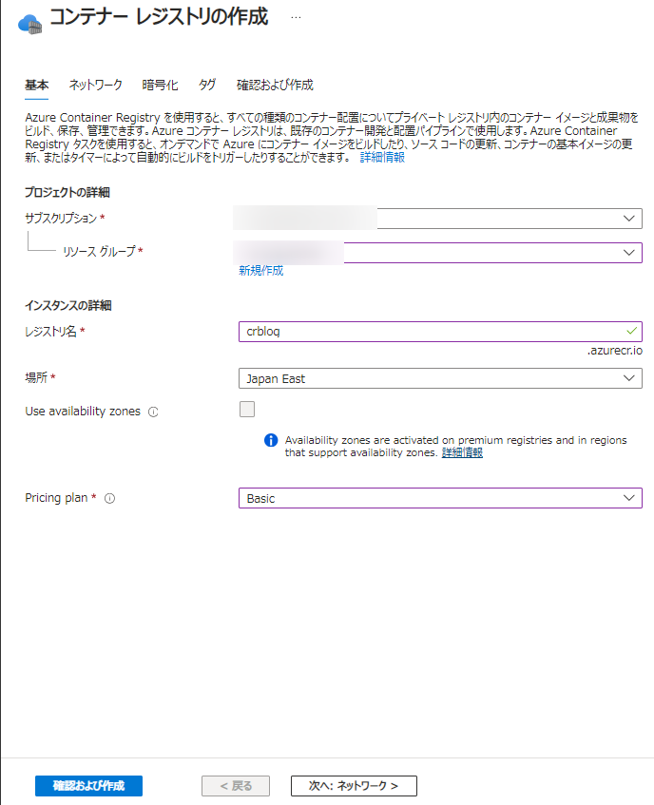
Task: Open 詳細情報 link after the description
Action: [382, 158]
